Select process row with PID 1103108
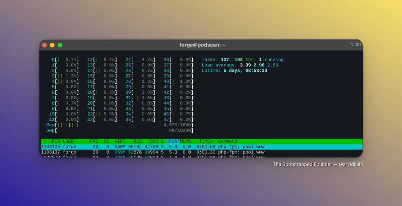 (x=202, y=147)
